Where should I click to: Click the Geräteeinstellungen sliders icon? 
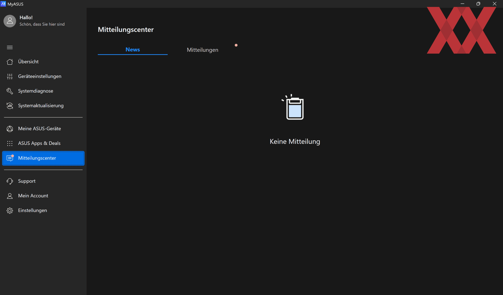pyautogui.click(x=10, y=76)
